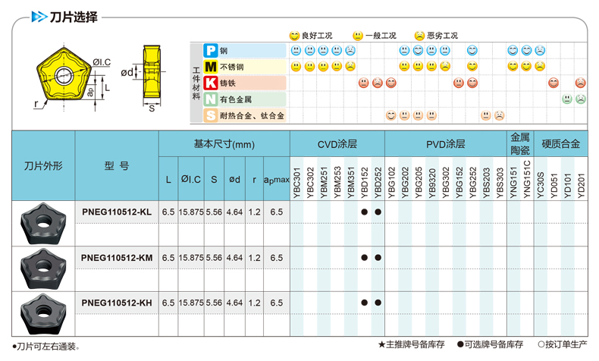The height and width of the screenshot is (361, 599).
Task: Click the 铸铁 material label
Action: (x=227, y=83)
